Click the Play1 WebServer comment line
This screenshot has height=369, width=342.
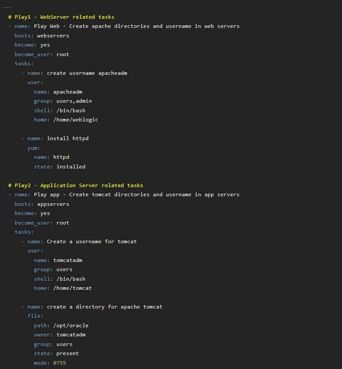click(x=61, y=17)
